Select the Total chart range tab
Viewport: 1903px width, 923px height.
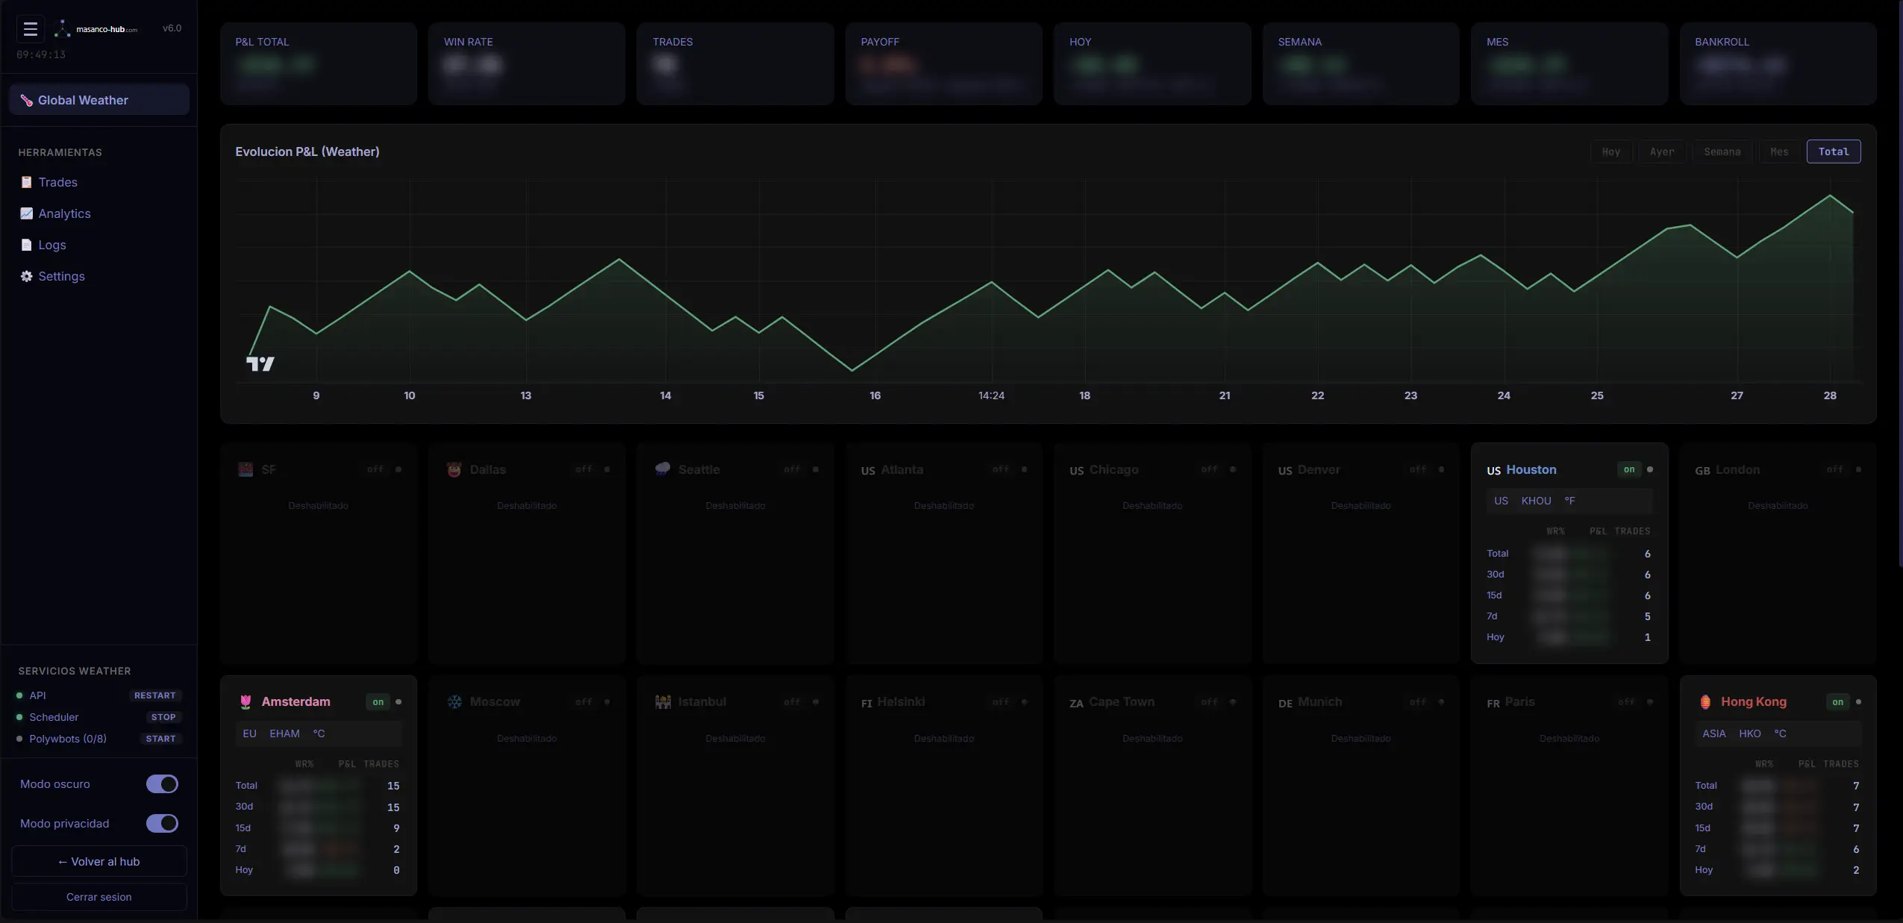(1834, 151)
